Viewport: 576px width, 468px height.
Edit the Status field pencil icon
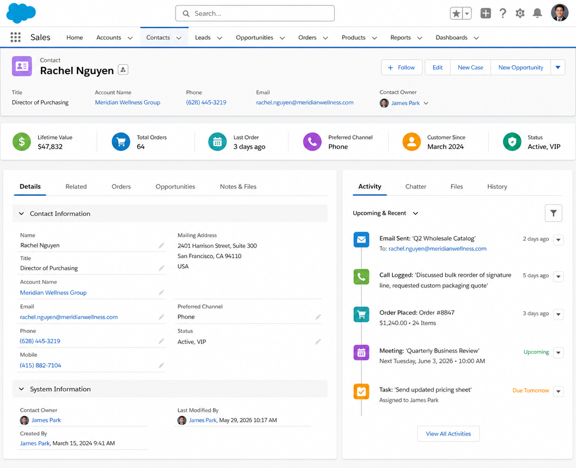point(318,341)
